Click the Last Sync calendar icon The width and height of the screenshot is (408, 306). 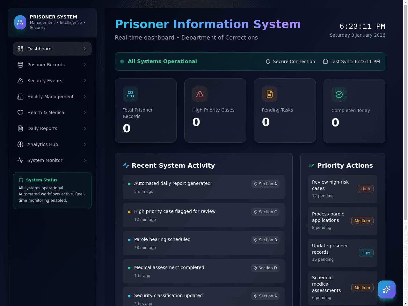tap(325, 62)
